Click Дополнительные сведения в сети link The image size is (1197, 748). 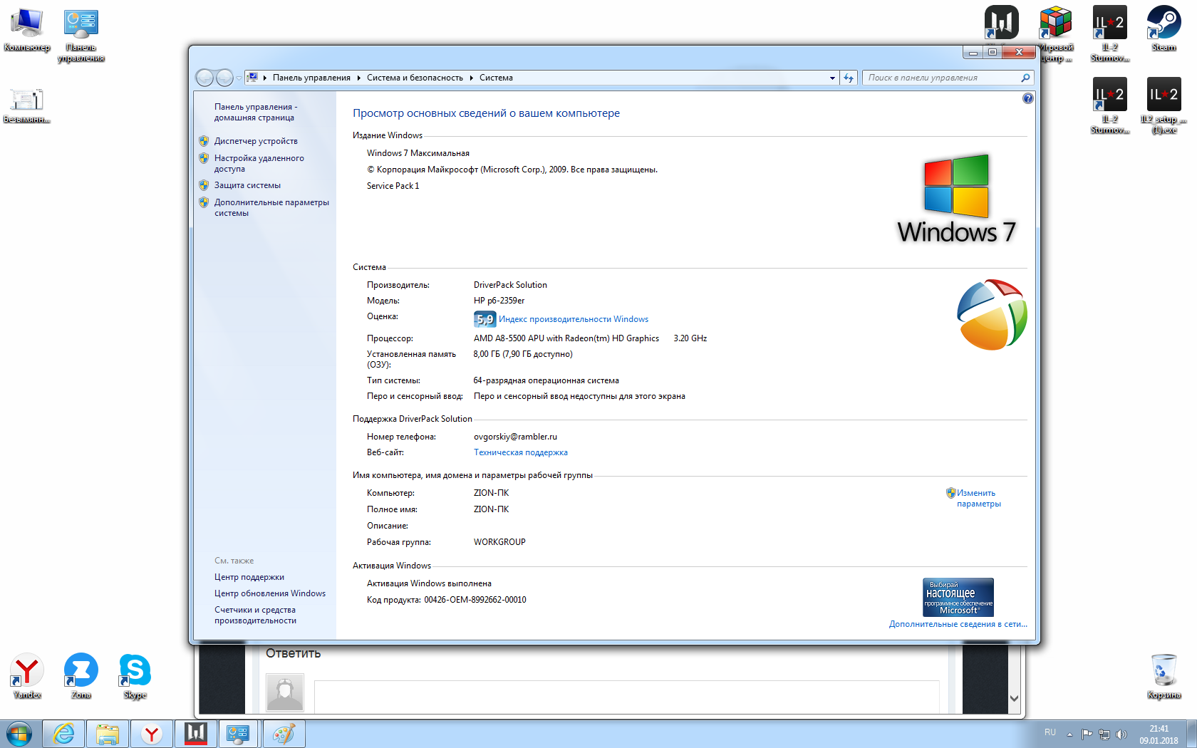click(958, 624)
